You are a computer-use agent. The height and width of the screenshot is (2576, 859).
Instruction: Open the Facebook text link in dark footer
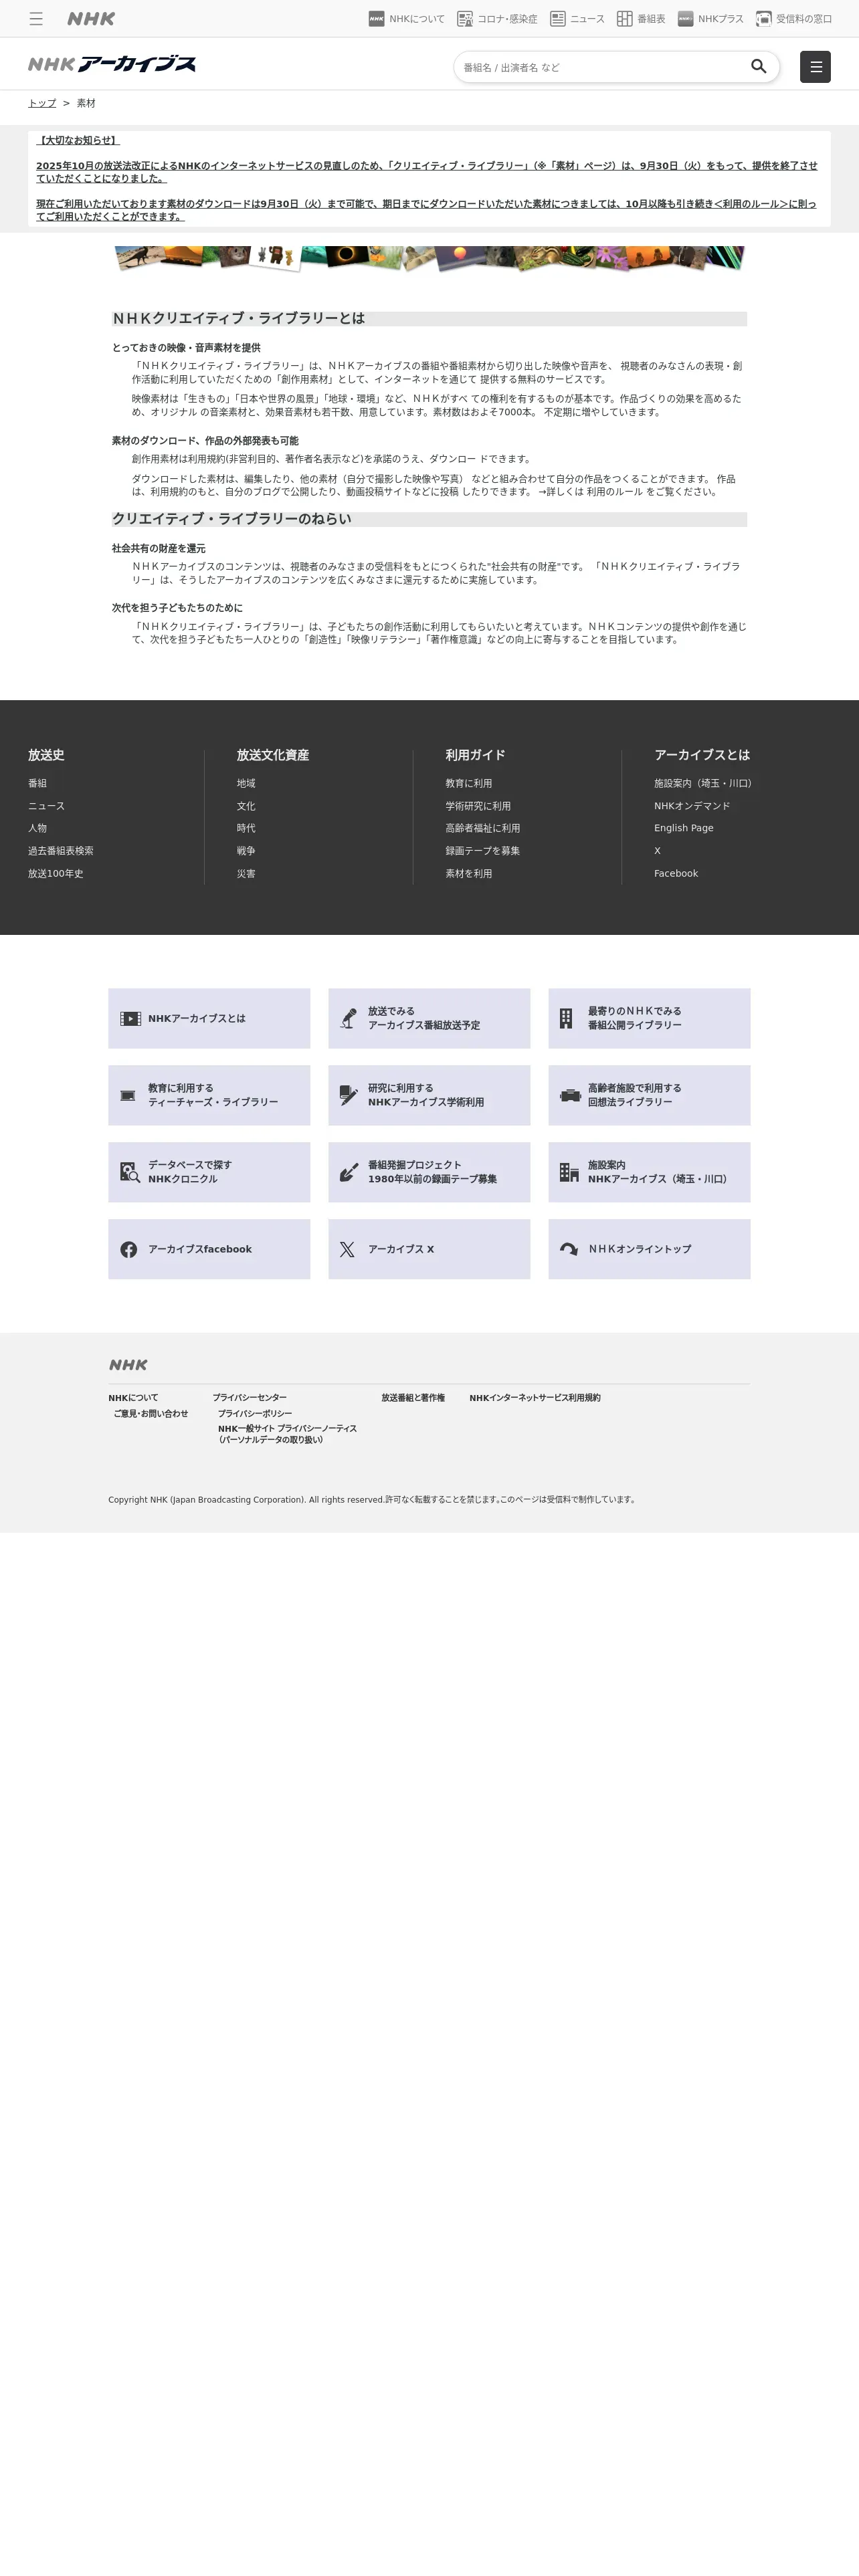(x=676, y=874)
